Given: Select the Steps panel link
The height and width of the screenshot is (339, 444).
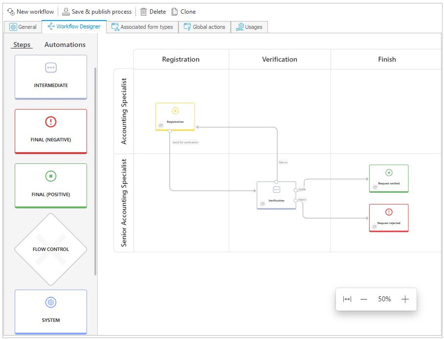Looking at the screenshot, I should coord(22,45).
